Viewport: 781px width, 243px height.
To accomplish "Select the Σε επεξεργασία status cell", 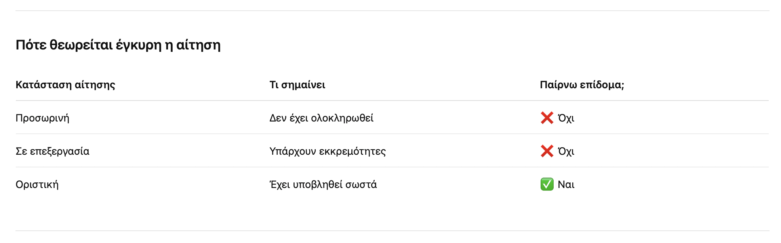I will point(52,151).
